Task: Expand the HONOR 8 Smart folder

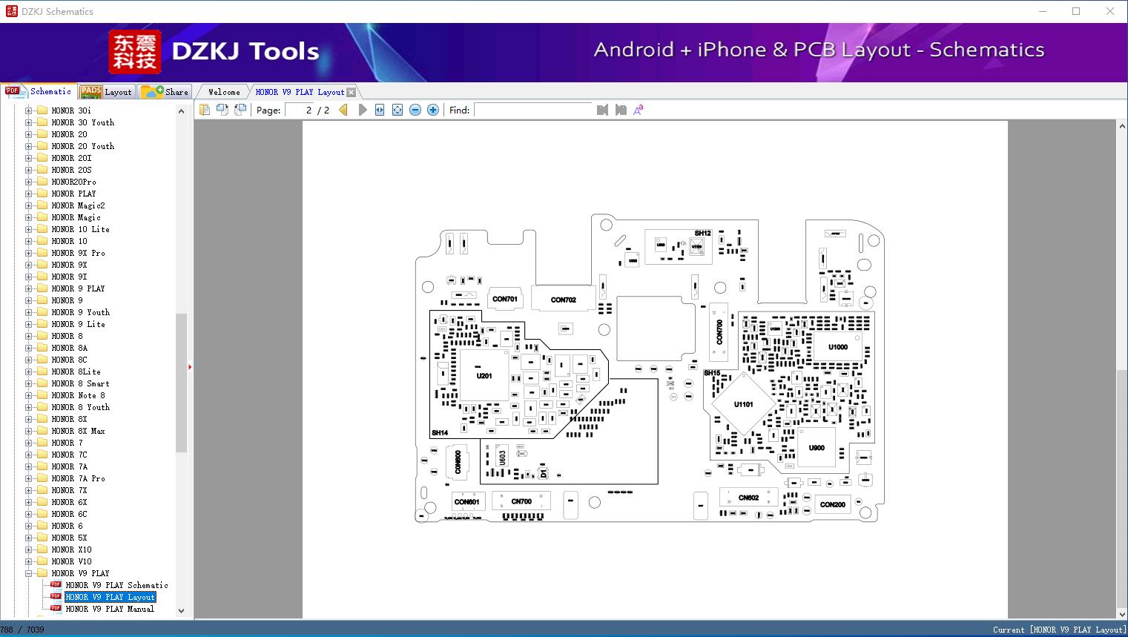Action: click(29, 383)
